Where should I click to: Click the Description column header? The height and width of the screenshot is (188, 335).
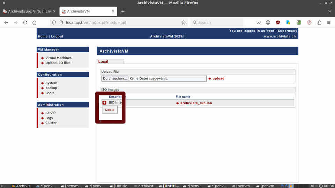click(117, 97)
